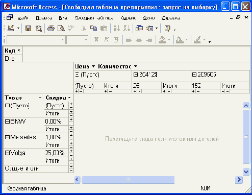
Task: Open the Код filter field dropdown
Action: (x=19, y=51)
